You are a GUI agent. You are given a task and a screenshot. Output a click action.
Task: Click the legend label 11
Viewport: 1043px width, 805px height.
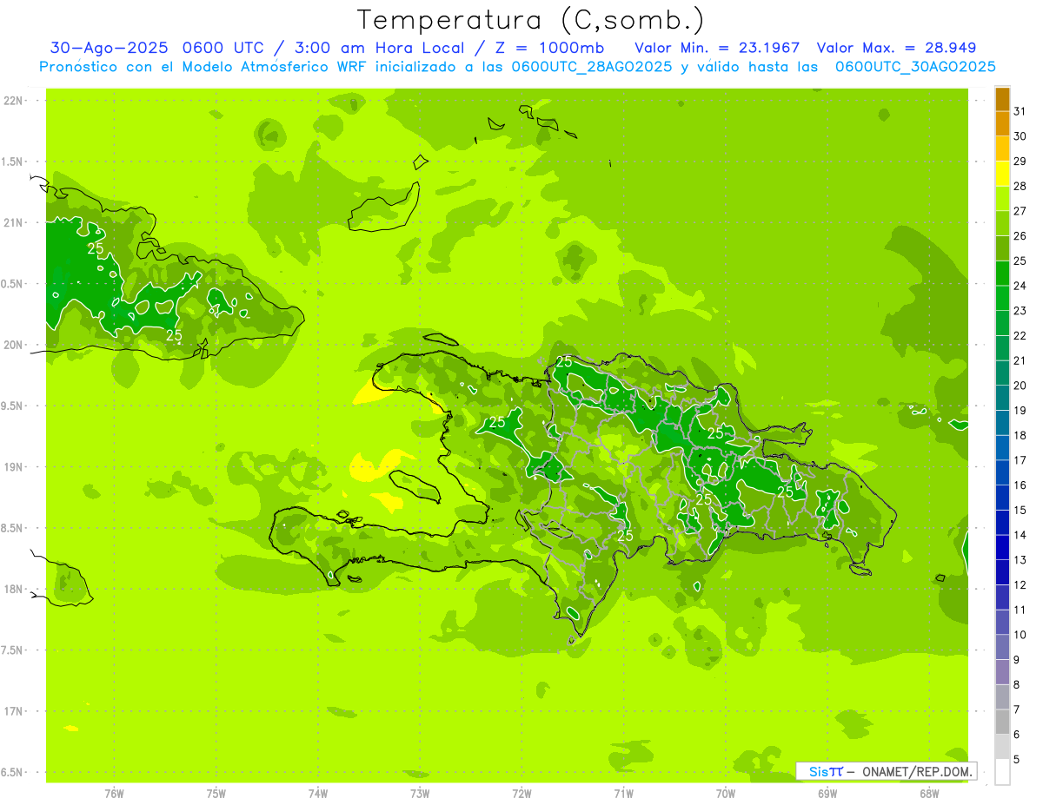click(1020, 610)
